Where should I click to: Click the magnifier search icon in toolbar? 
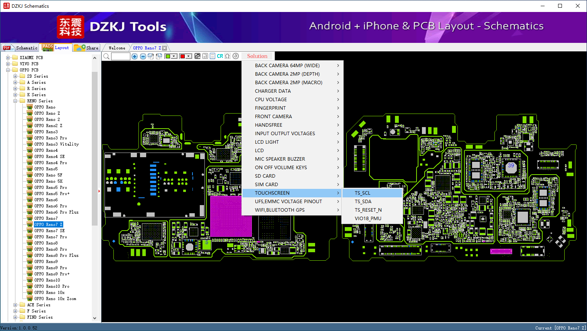[x=106, y=56]
